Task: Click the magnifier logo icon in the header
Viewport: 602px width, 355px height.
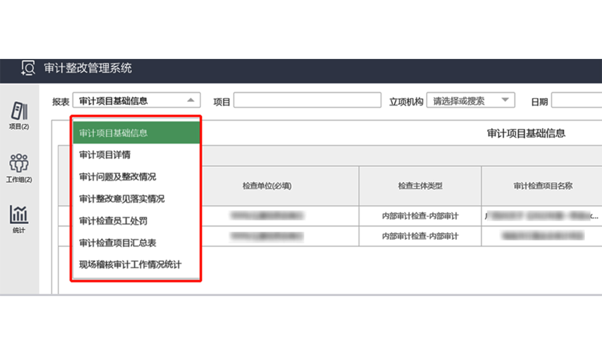Action: point(27,68)
